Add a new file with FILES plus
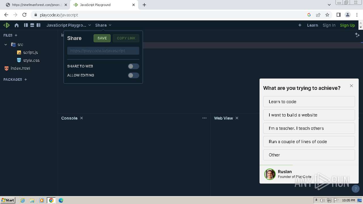Image resolution: width=363 pixels, height=204 pixels. [16, 35]
